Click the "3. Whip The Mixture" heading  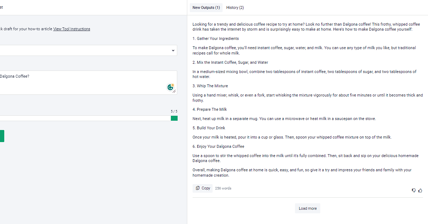[210, 86]
